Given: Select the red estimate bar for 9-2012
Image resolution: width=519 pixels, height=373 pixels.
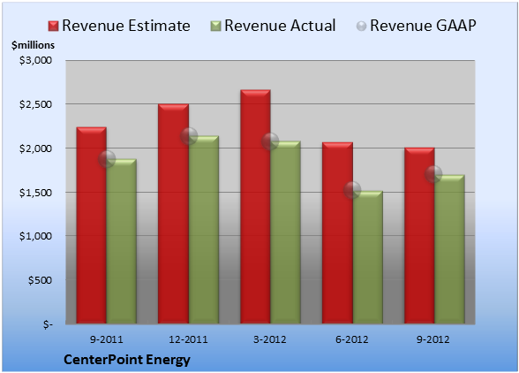Looking at the screenshot, I should pos(419,235).
